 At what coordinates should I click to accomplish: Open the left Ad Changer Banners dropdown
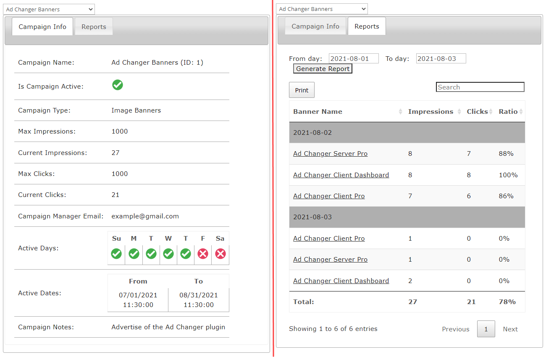(x=49, y=9)
